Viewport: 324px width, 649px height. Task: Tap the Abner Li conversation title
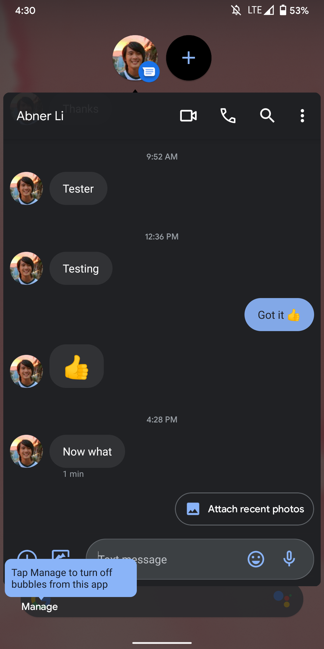(x=40, y=116)
